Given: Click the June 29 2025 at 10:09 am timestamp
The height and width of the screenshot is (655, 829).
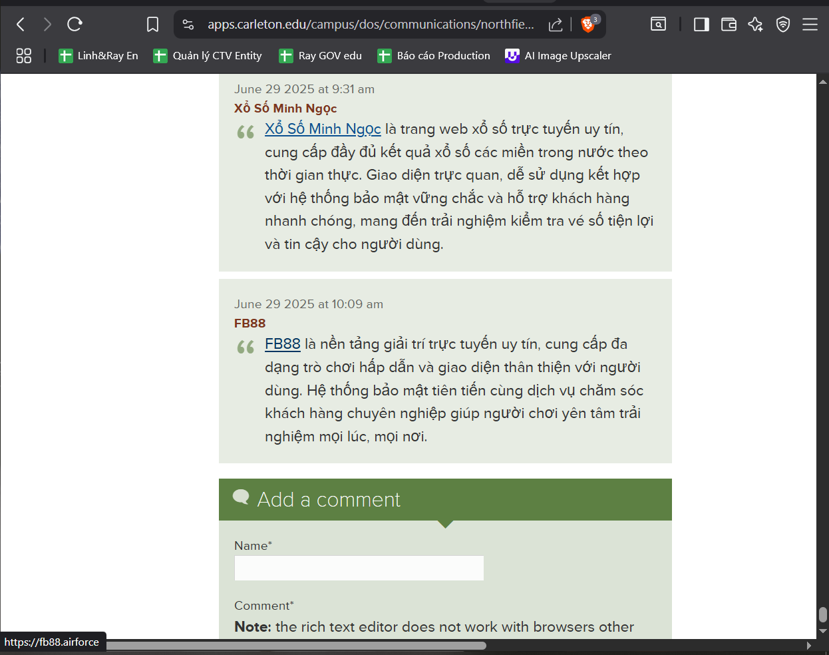Looking at the screenshot, I should (x=309, y=304).
